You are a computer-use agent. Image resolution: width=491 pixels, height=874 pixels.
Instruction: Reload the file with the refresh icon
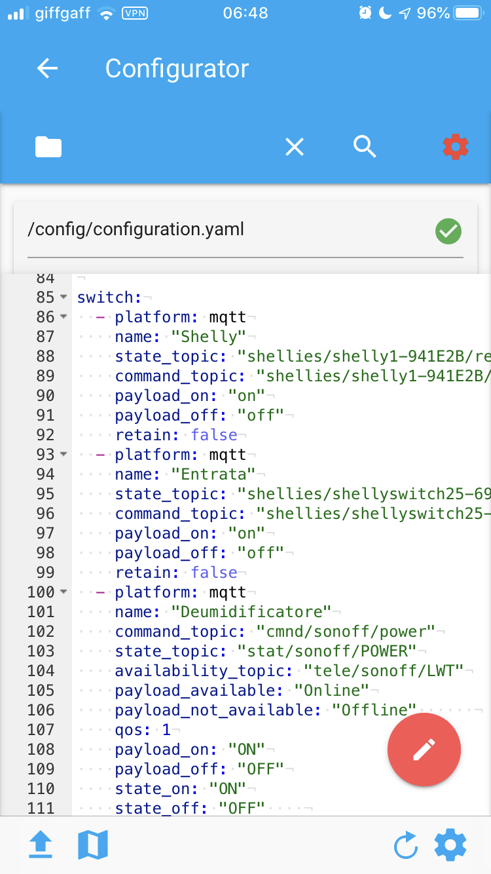click(x=405, y=845)
